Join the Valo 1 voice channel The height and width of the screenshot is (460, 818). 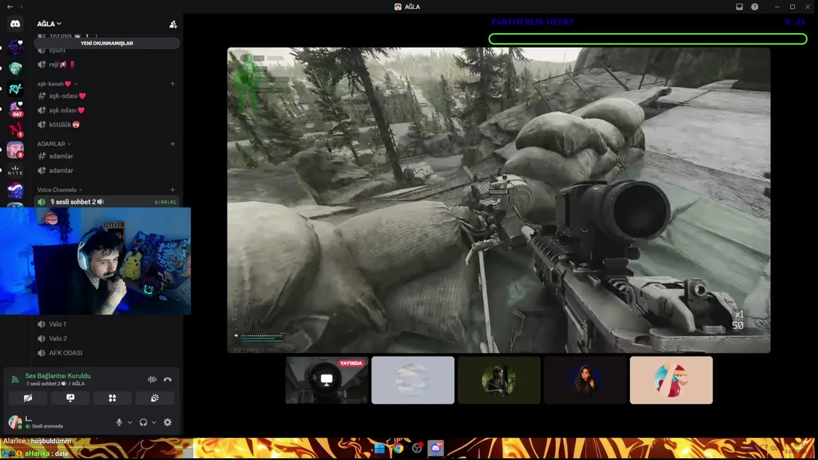click(107, 324)
